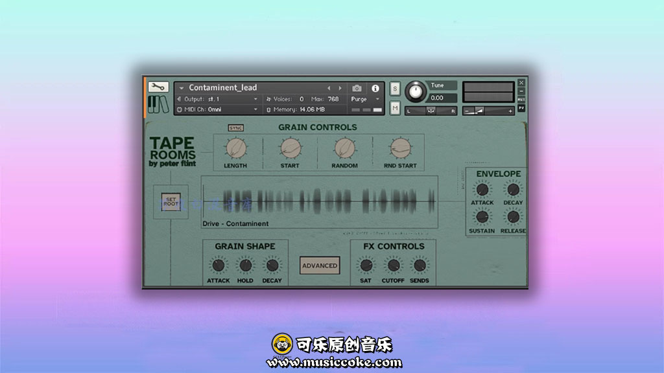Click the FX SENDS knob

pos(420,266)
